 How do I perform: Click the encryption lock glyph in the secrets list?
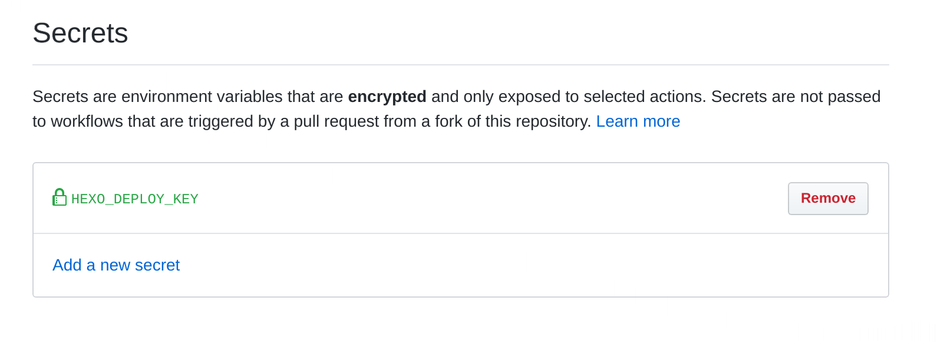coord(59,198)
